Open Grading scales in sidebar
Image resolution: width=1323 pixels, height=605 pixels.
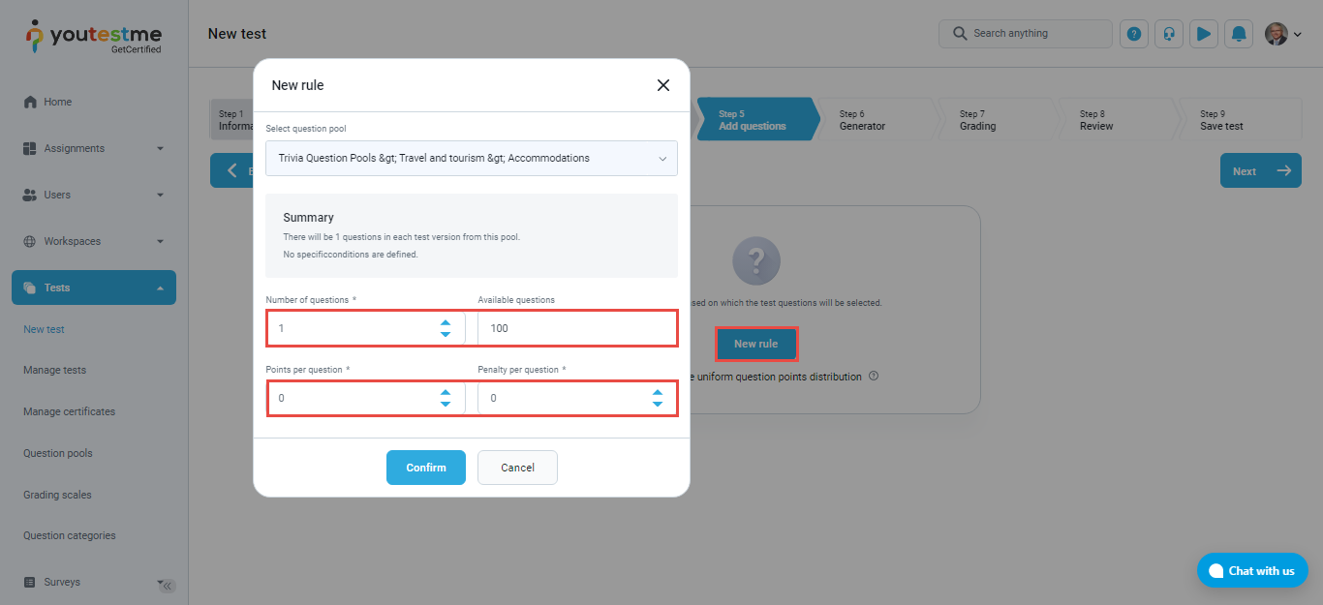(57, 495)
